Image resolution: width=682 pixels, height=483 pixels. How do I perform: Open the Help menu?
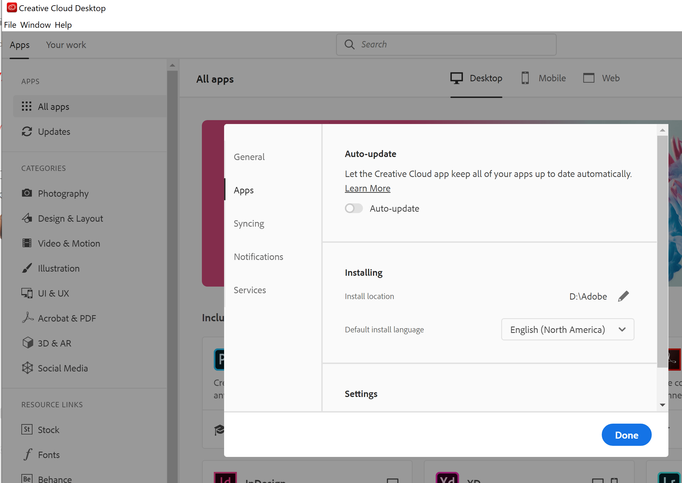coord(63,25)
